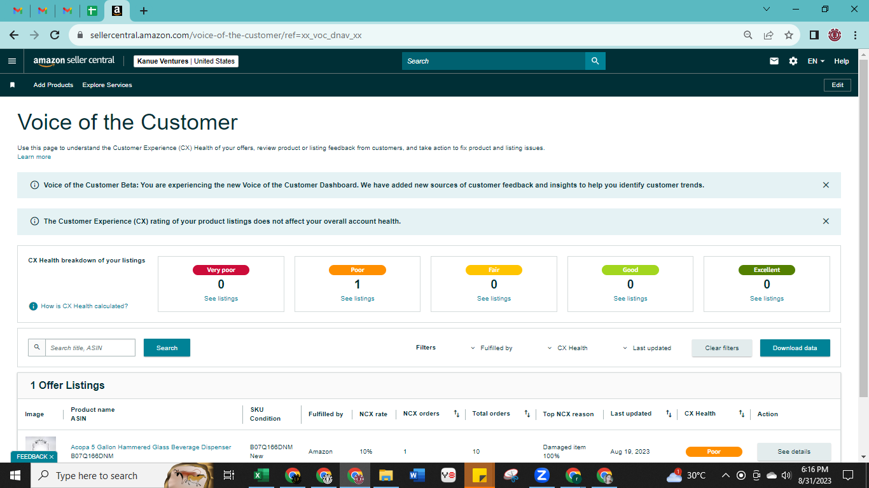
Task: Click the magnifier button beside the top search
Action: [x=595, y=61]
